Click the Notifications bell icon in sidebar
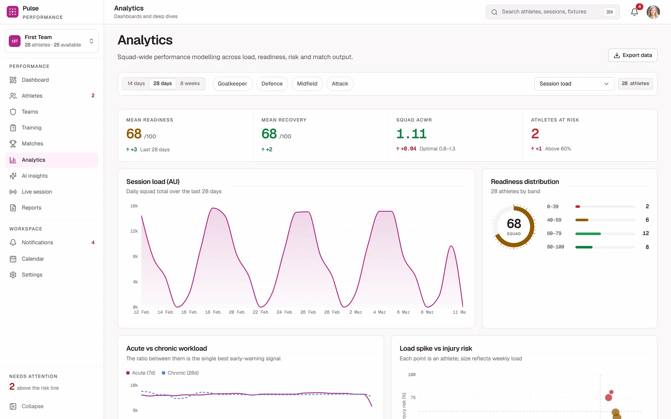 [x=13, y=242]
